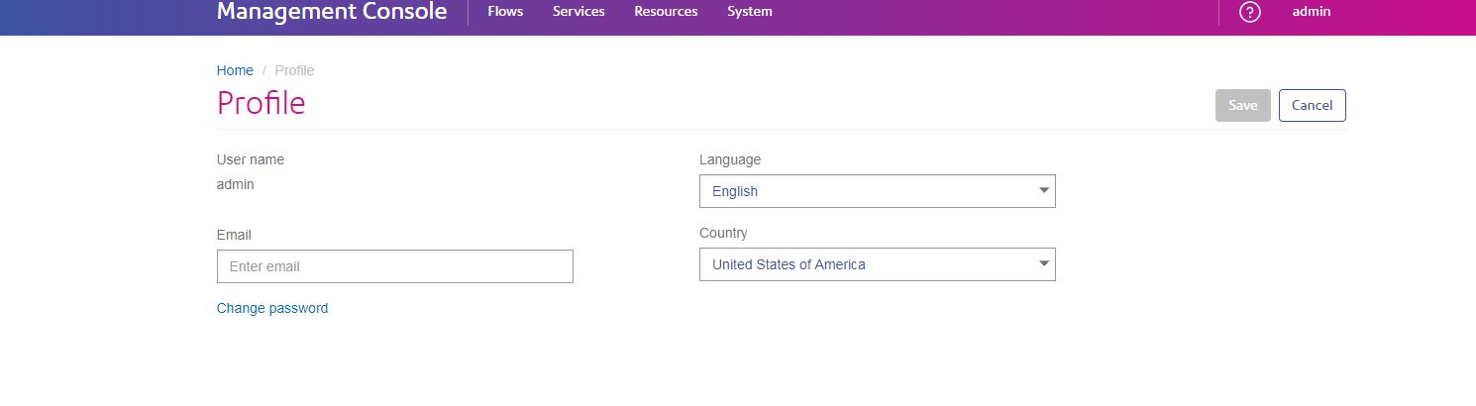This screenshot has height=406, width=1476.
Task: Go to Home breadcrumb link
Action: pyautogui.click(x=235, y=70)
